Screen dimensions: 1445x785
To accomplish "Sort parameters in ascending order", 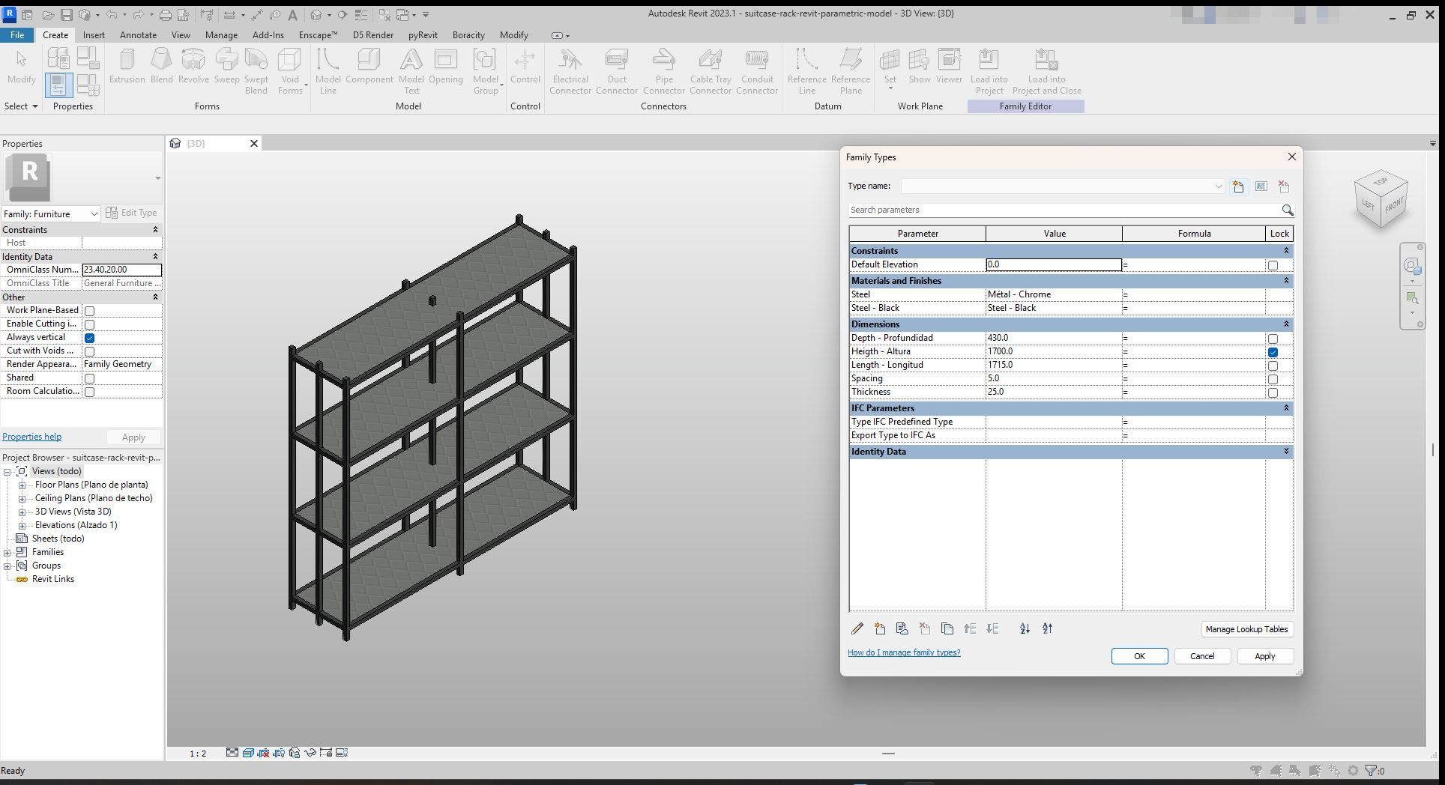I will pos(1025,629).
